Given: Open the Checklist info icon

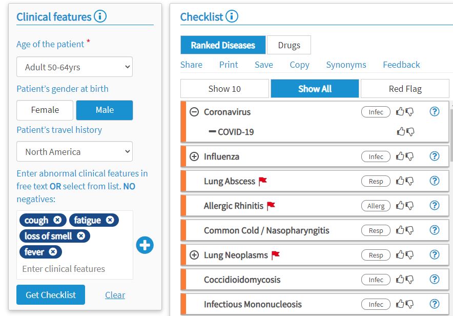Looking at the screenshot, I should (232, 16).
